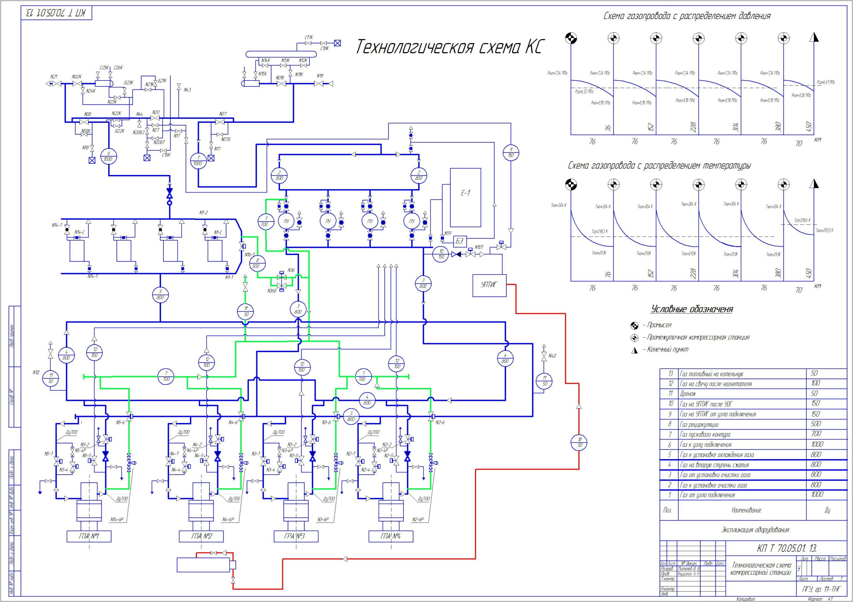Click the valve symbol labeled N01K

click(281, 84)
